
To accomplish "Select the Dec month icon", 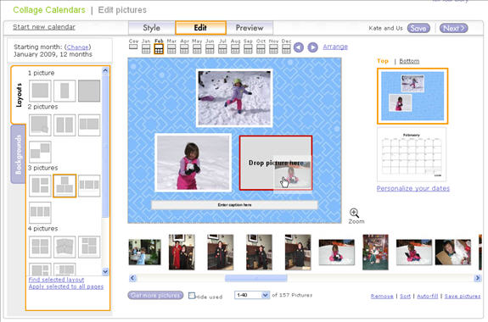I will pyautogui.click(x=286, y=49).
